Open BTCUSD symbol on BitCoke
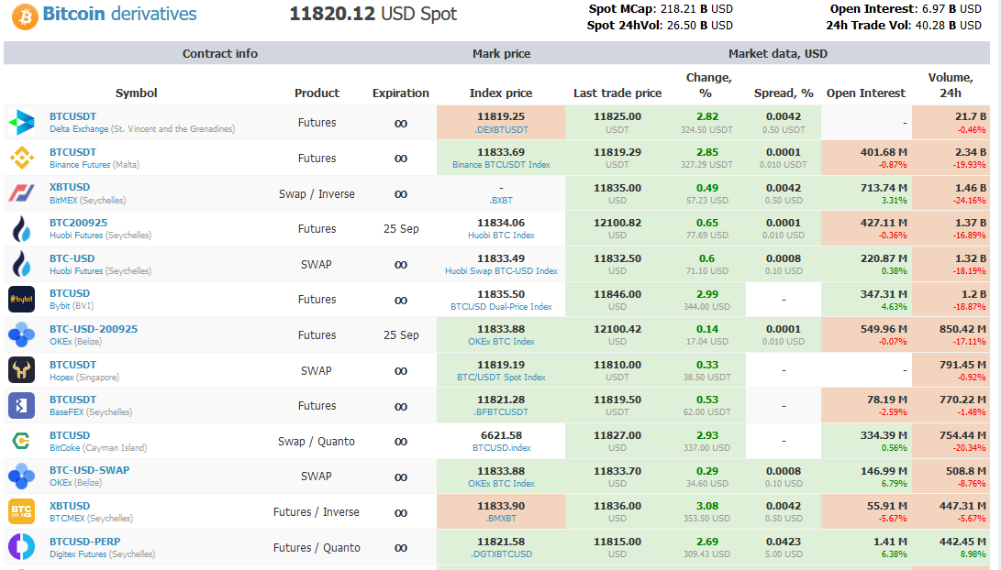 (x=70, y=435)
